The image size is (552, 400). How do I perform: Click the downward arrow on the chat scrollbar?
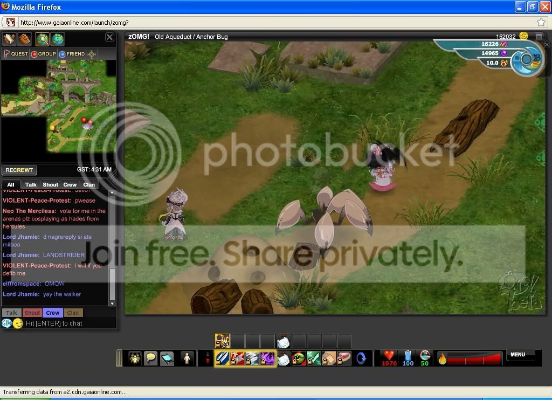[x=112, y=304]
